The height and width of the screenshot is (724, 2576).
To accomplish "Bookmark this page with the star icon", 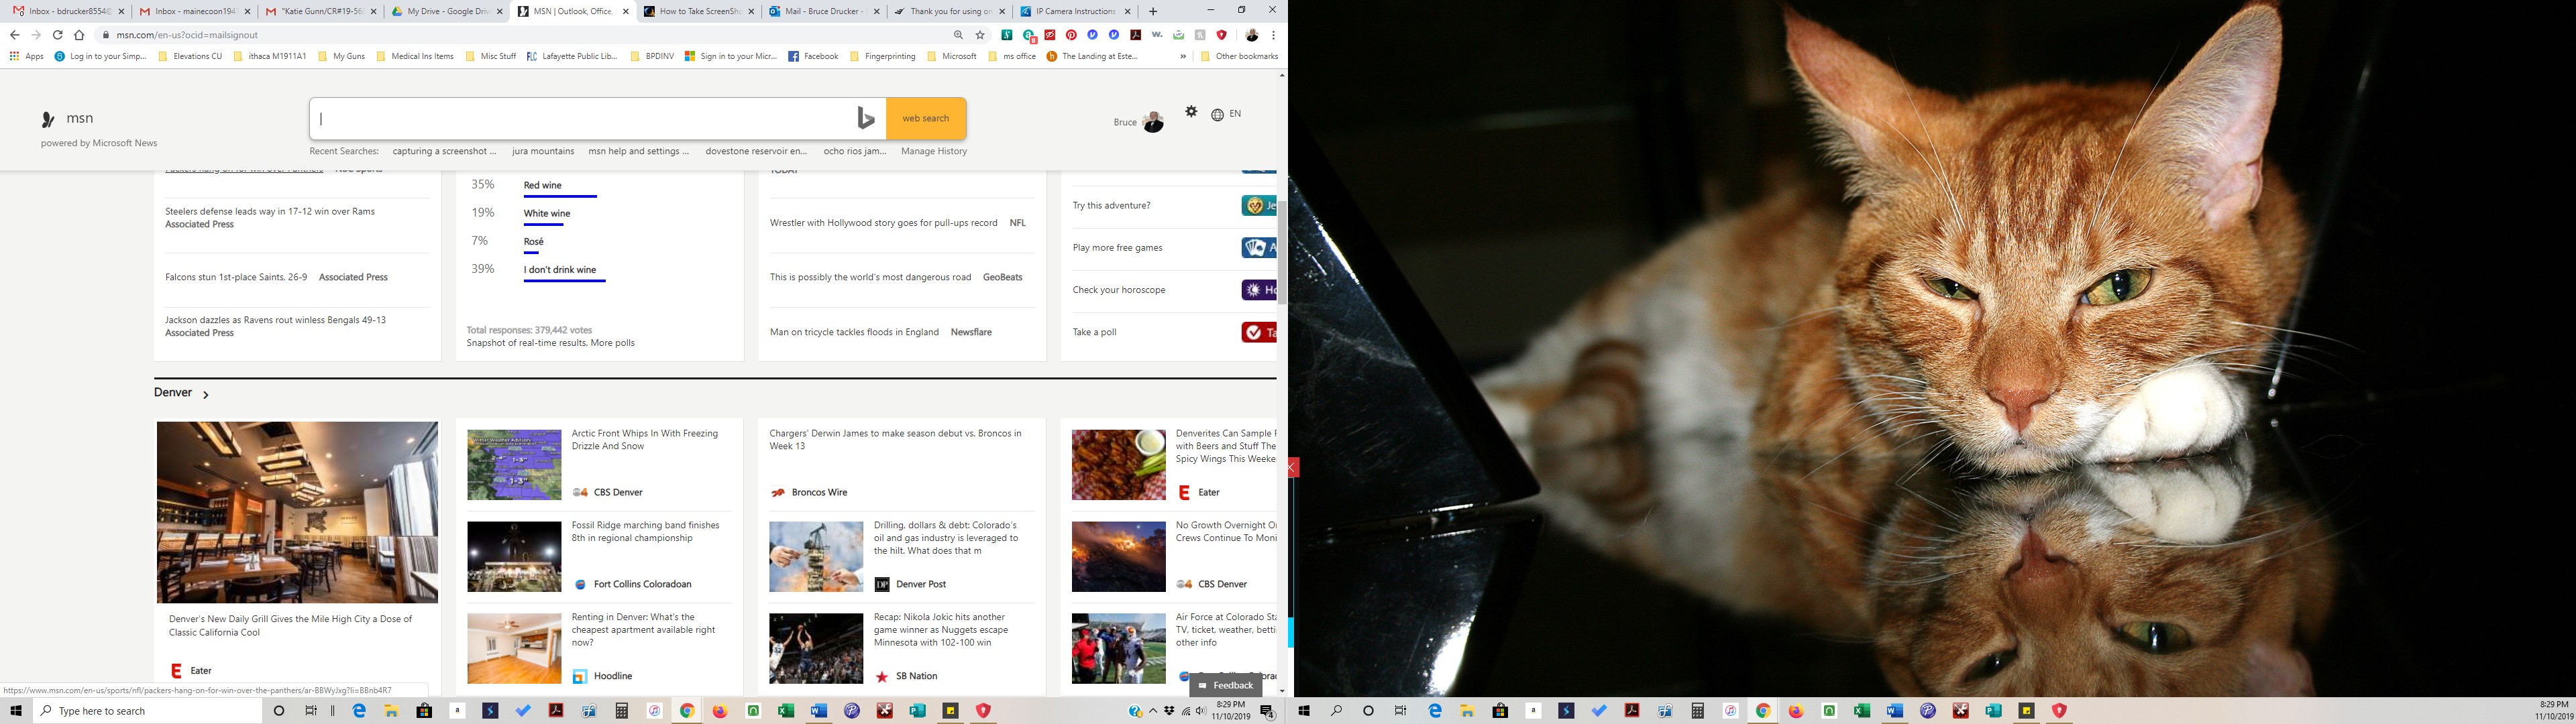I will (980, 35).
